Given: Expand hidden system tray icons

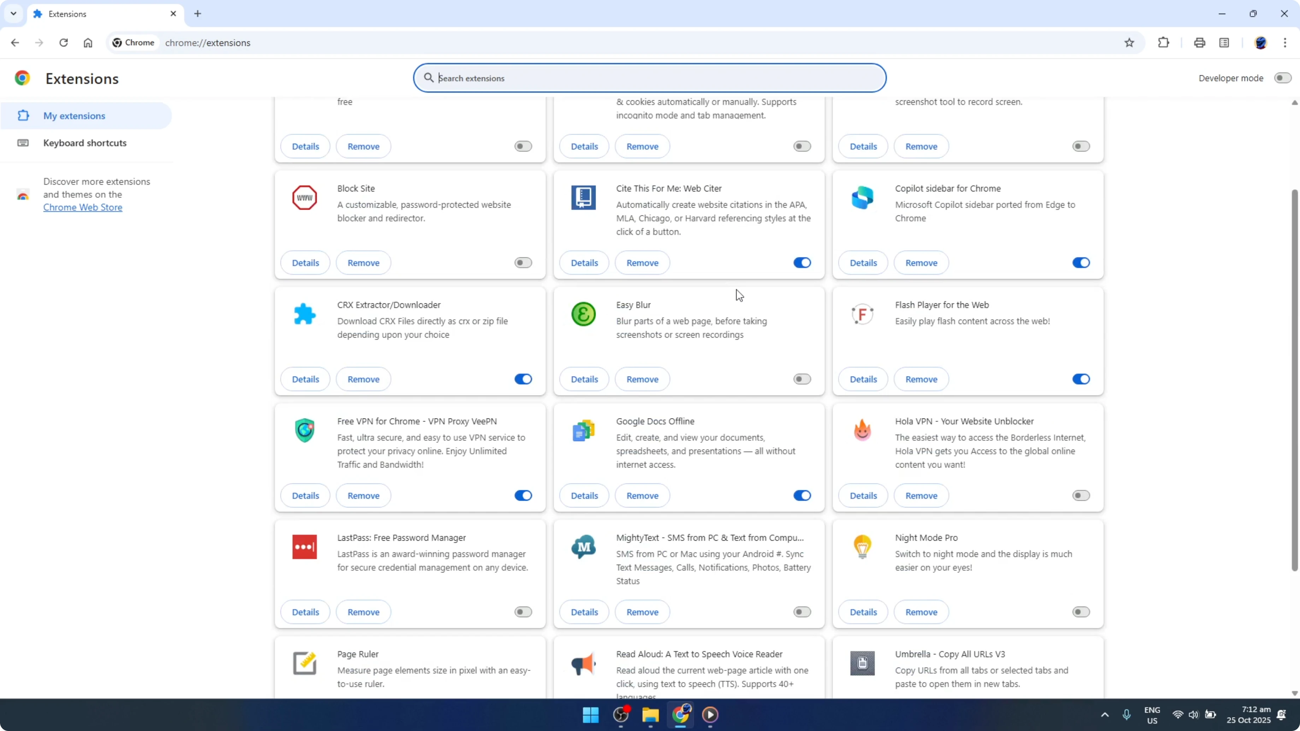Looking at the screenshot, I should [x=1105, y=715].
